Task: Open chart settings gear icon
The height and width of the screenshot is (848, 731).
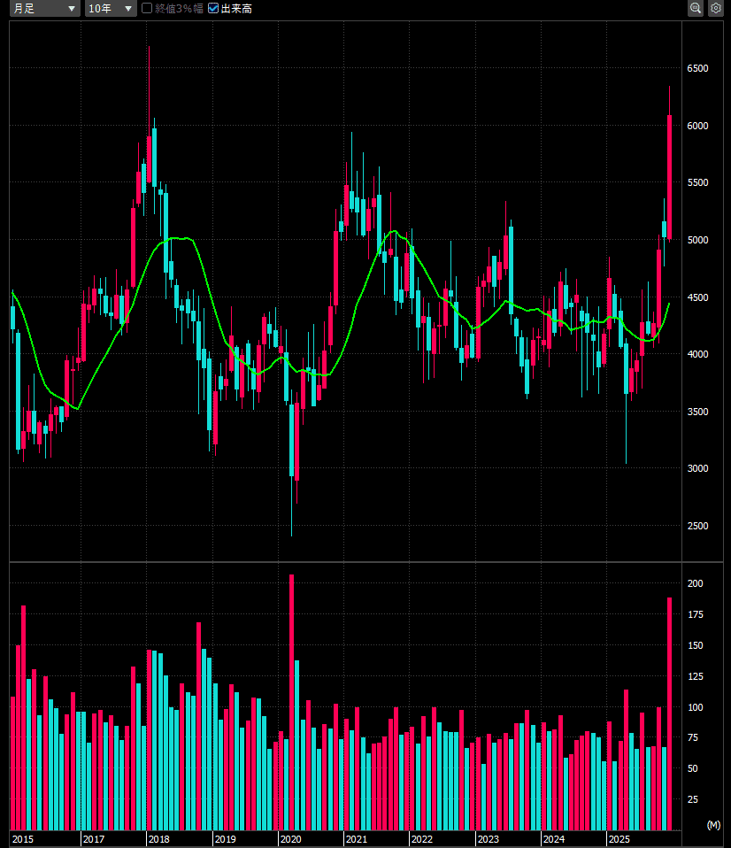Action: (x=716, y=8)
